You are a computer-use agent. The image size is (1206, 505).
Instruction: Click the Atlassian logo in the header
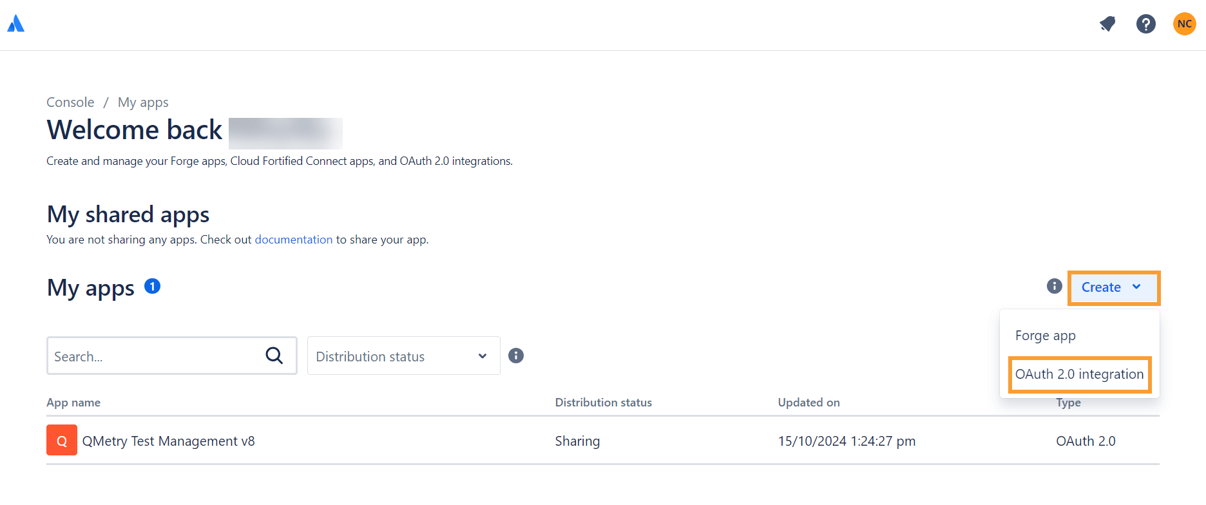pos(14,24)
